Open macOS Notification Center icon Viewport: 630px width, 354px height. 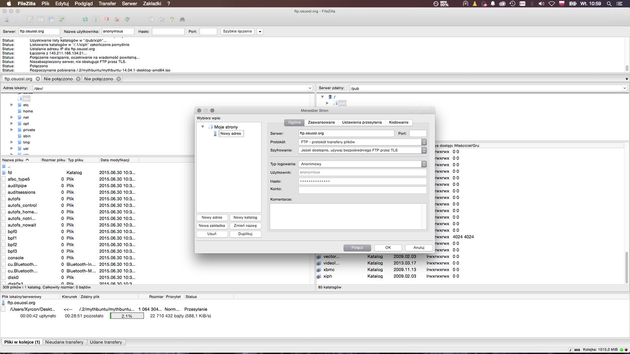pyautogui.click(x=620, y=4)
